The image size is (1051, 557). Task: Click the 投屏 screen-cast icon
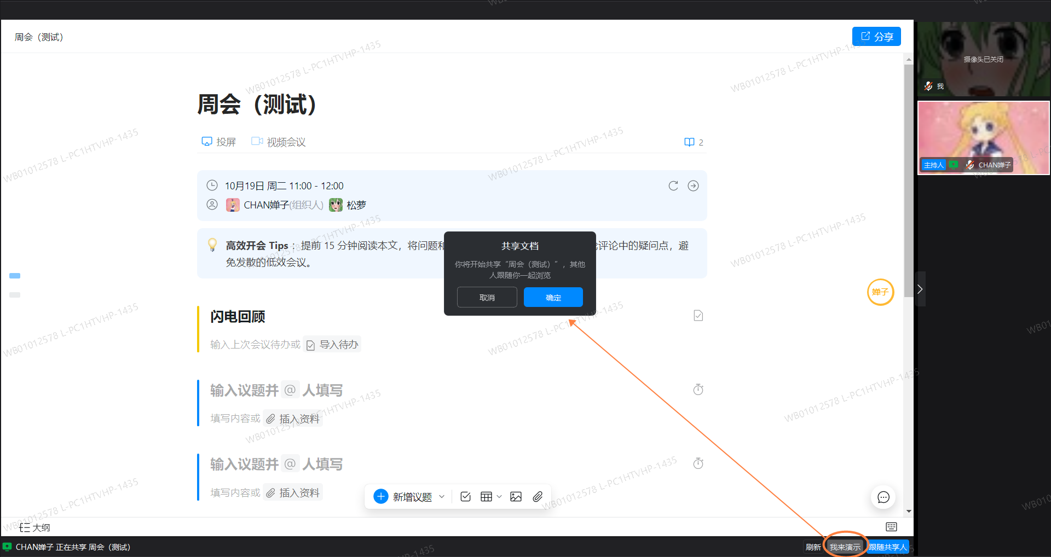[x=206, y=141]
